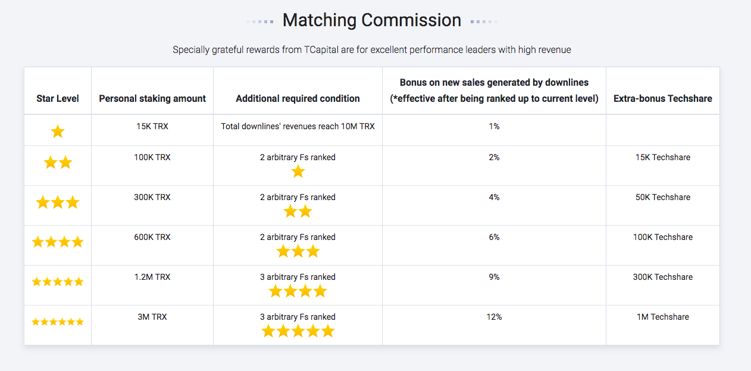Click the Extra-bonus Techshare column header
The image size is (751, 371).
pyautogui.click(x=663, y=98)
